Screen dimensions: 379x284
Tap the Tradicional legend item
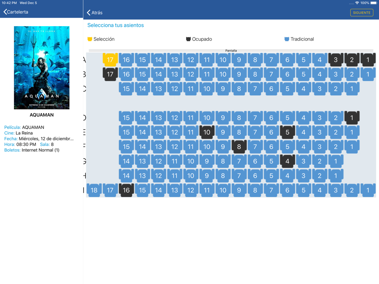[x=299, y=39]
